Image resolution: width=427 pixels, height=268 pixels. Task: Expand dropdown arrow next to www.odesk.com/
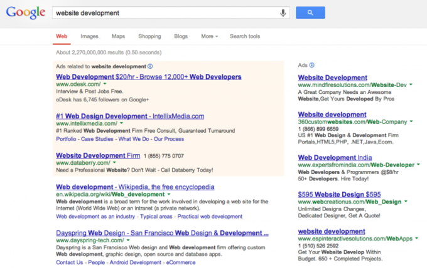pos(105,84)
